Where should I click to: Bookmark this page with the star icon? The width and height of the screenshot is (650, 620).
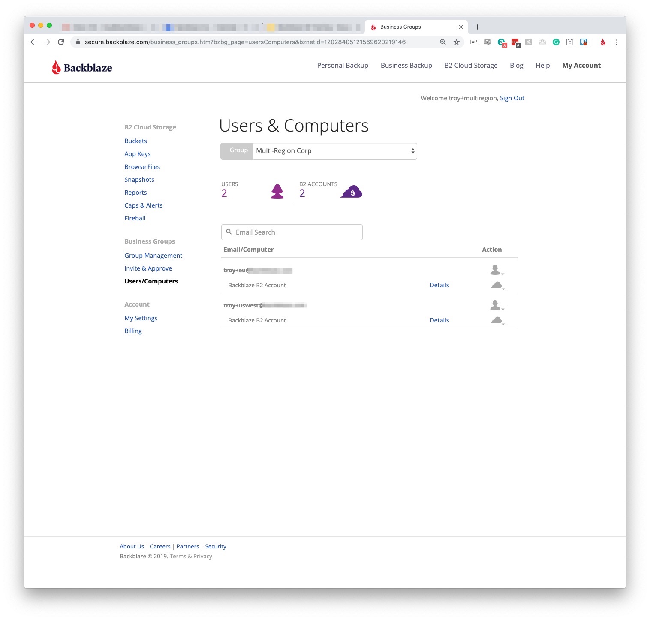point(457,42)
